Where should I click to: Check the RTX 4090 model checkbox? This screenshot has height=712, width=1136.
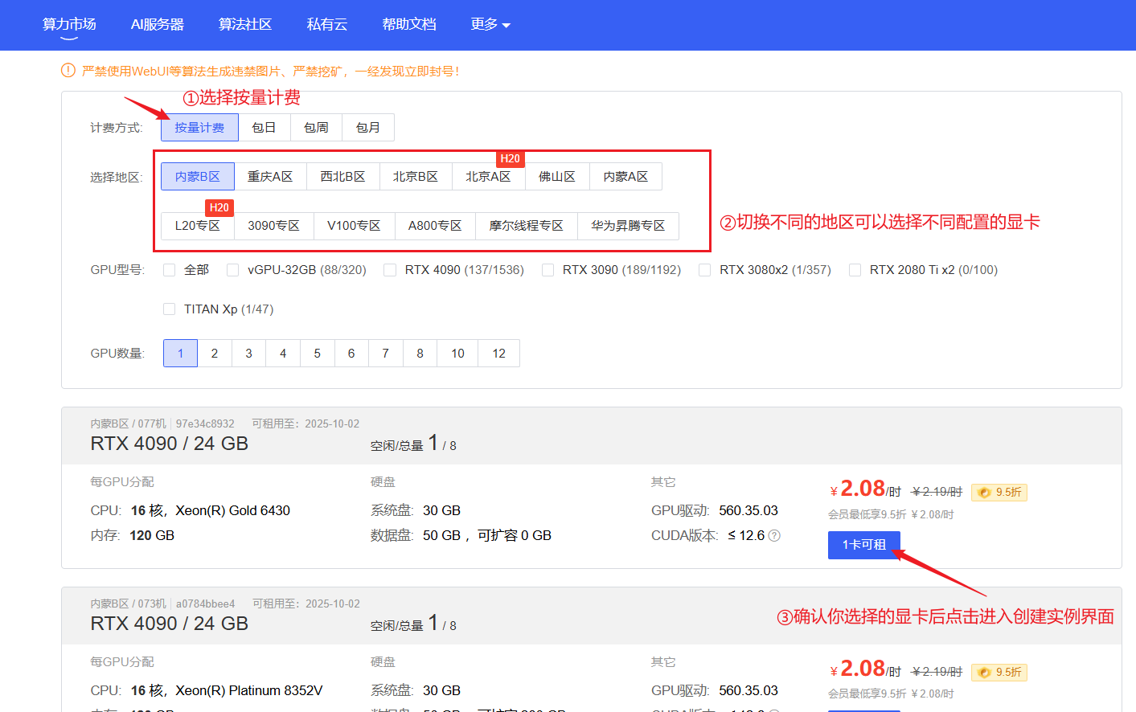[390, 270]
